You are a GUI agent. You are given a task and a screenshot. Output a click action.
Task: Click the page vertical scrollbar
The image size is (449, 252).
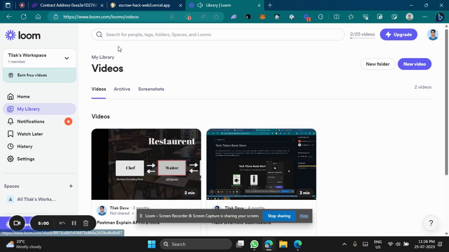[x=447, y=101]
